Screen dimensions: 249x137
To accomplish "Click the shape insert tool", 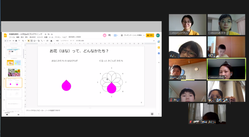I will pyautogui.click(x=38, y=41).
